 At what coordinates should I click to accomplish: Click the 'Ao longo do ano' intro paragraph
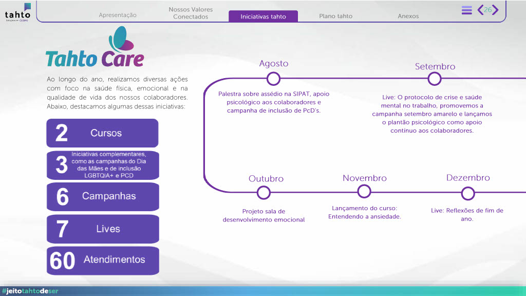tap(117, 93)
